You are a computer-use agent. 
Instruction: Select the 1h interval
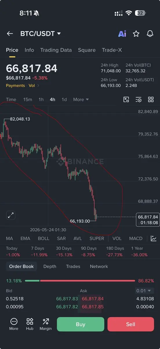(x=41, y=99)
